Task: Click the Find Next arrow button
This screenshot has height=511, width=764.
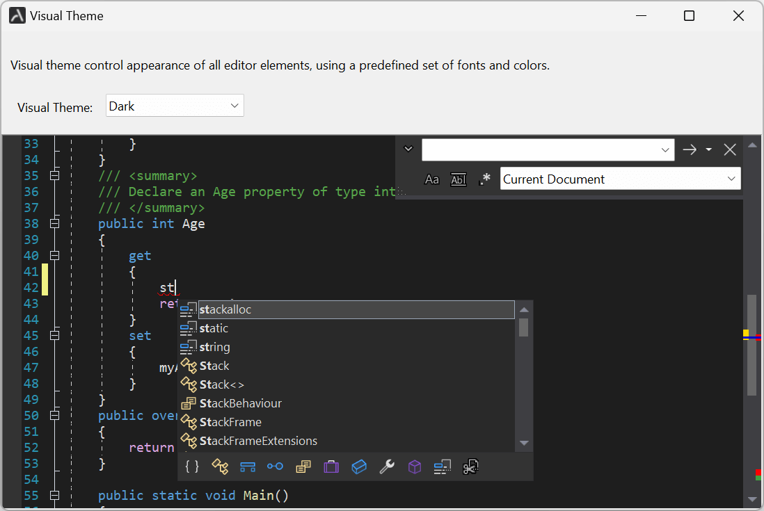Action: point(690,150)
